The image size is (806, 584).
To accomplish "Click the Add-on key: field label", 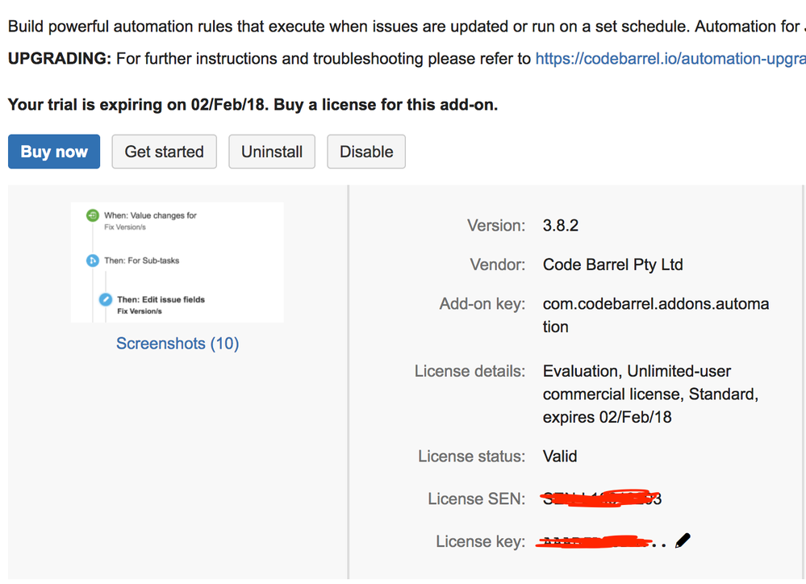I will pos(482,304).
